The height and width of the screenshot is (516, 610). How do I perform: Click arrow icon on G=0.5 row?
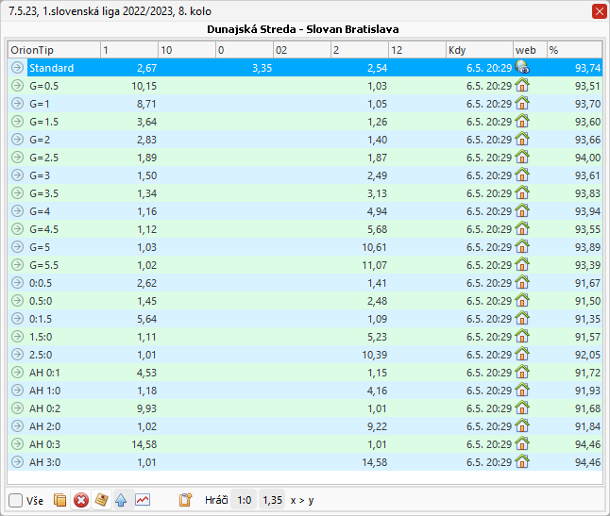point(17,86)
